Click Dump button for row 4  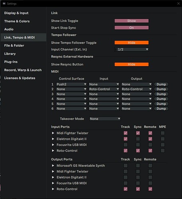click(161, 99)
